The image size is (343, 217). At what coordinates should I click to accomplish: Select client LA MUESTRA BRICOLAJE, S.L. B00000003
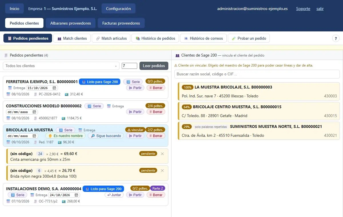pyautogui.click(x=259, y=91)
